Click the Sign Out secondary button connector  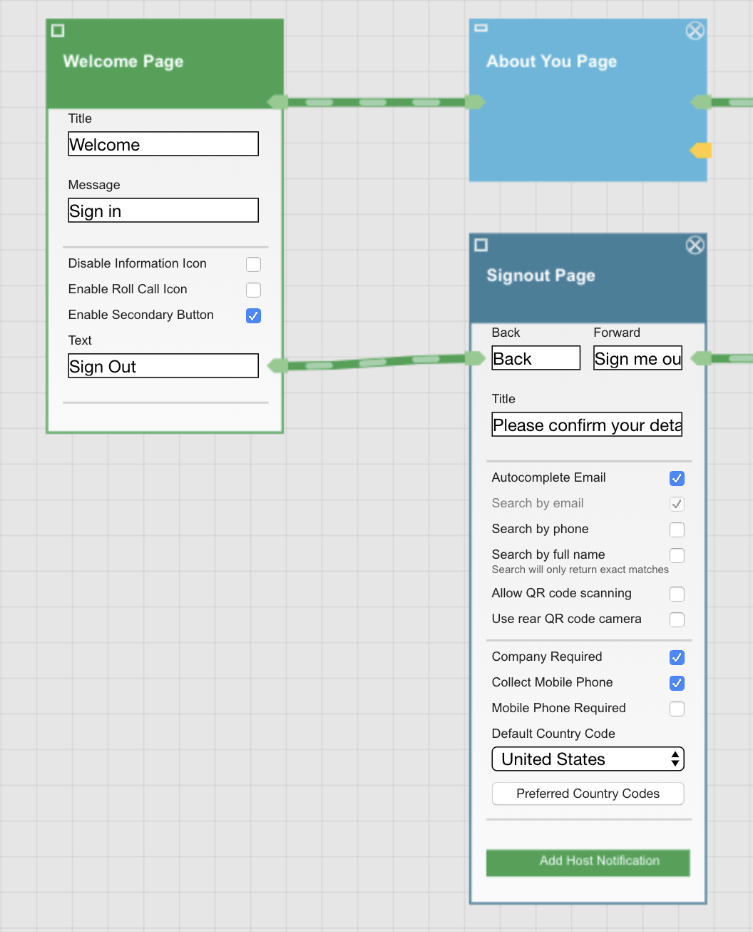click(x=277, y=366)
